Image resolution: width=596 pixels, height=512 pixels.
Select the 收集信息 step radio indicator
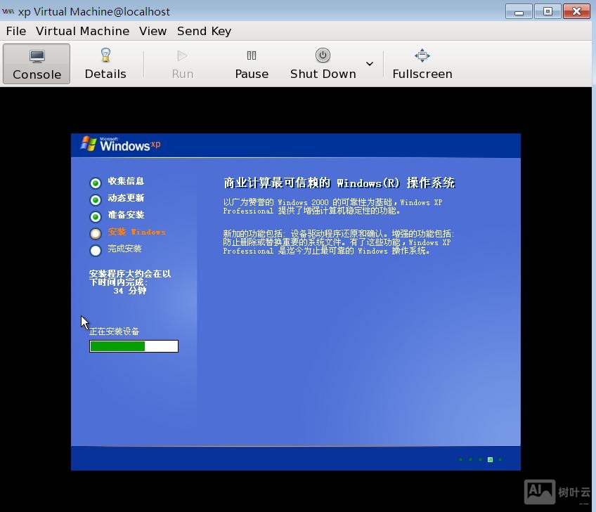tap(95, 181)
